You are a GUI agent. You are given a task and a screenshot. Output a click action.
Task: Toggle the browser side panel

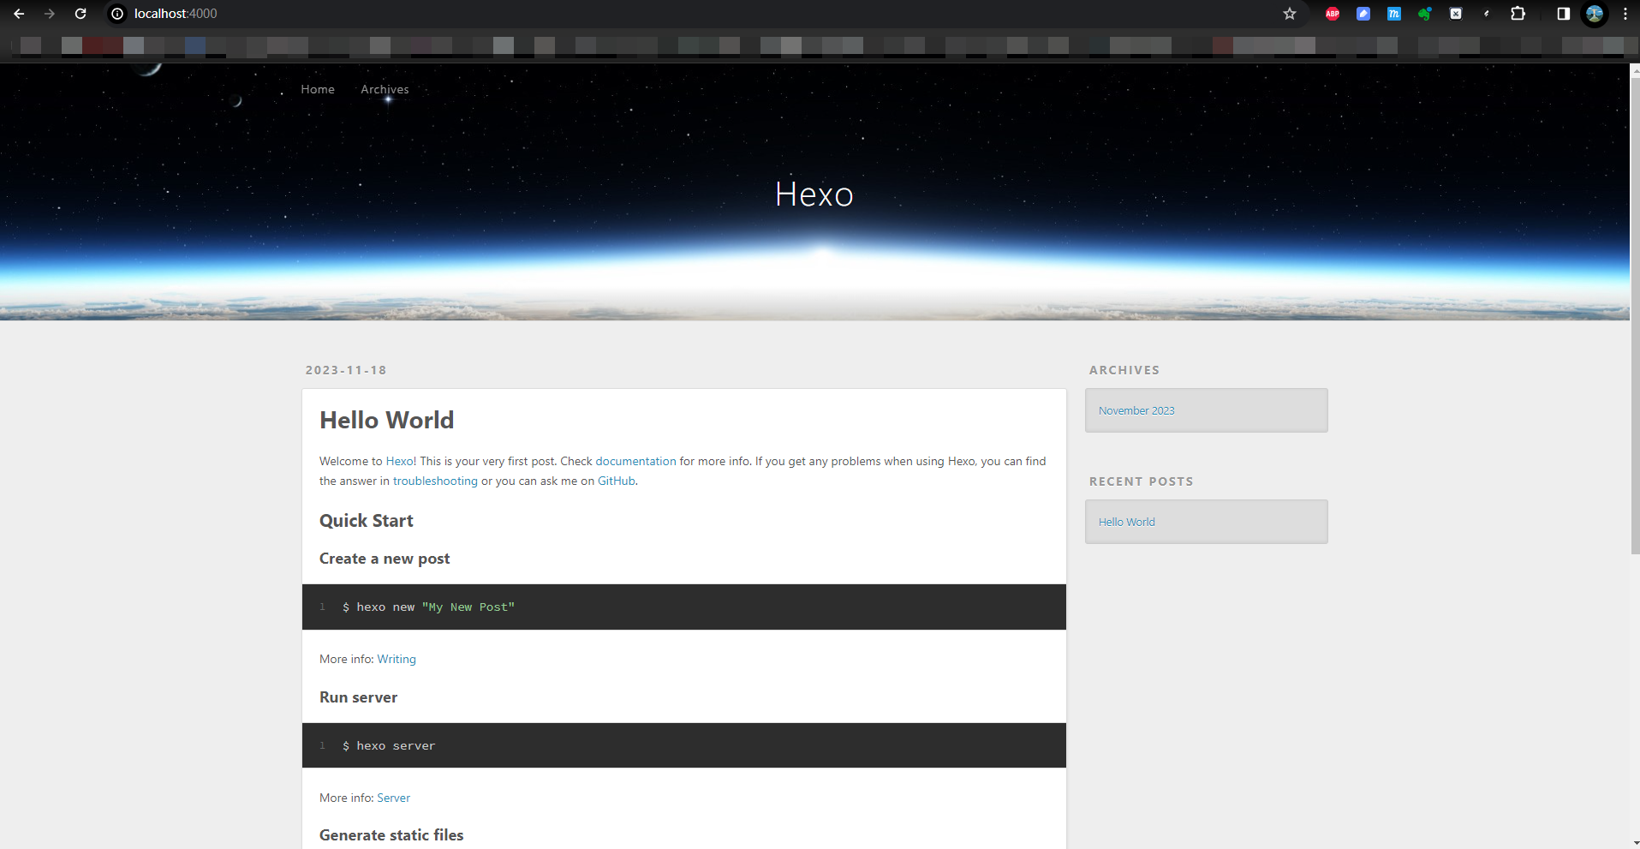(x=1563, y=14)
